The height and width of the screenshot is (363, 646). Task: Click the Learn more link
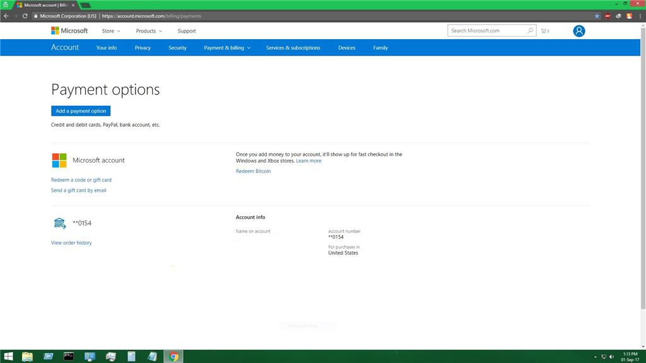click(x=308, y=161)
